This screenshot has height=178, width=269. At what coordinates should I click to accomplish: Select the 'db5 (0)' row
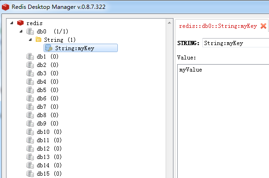point(47,90)
